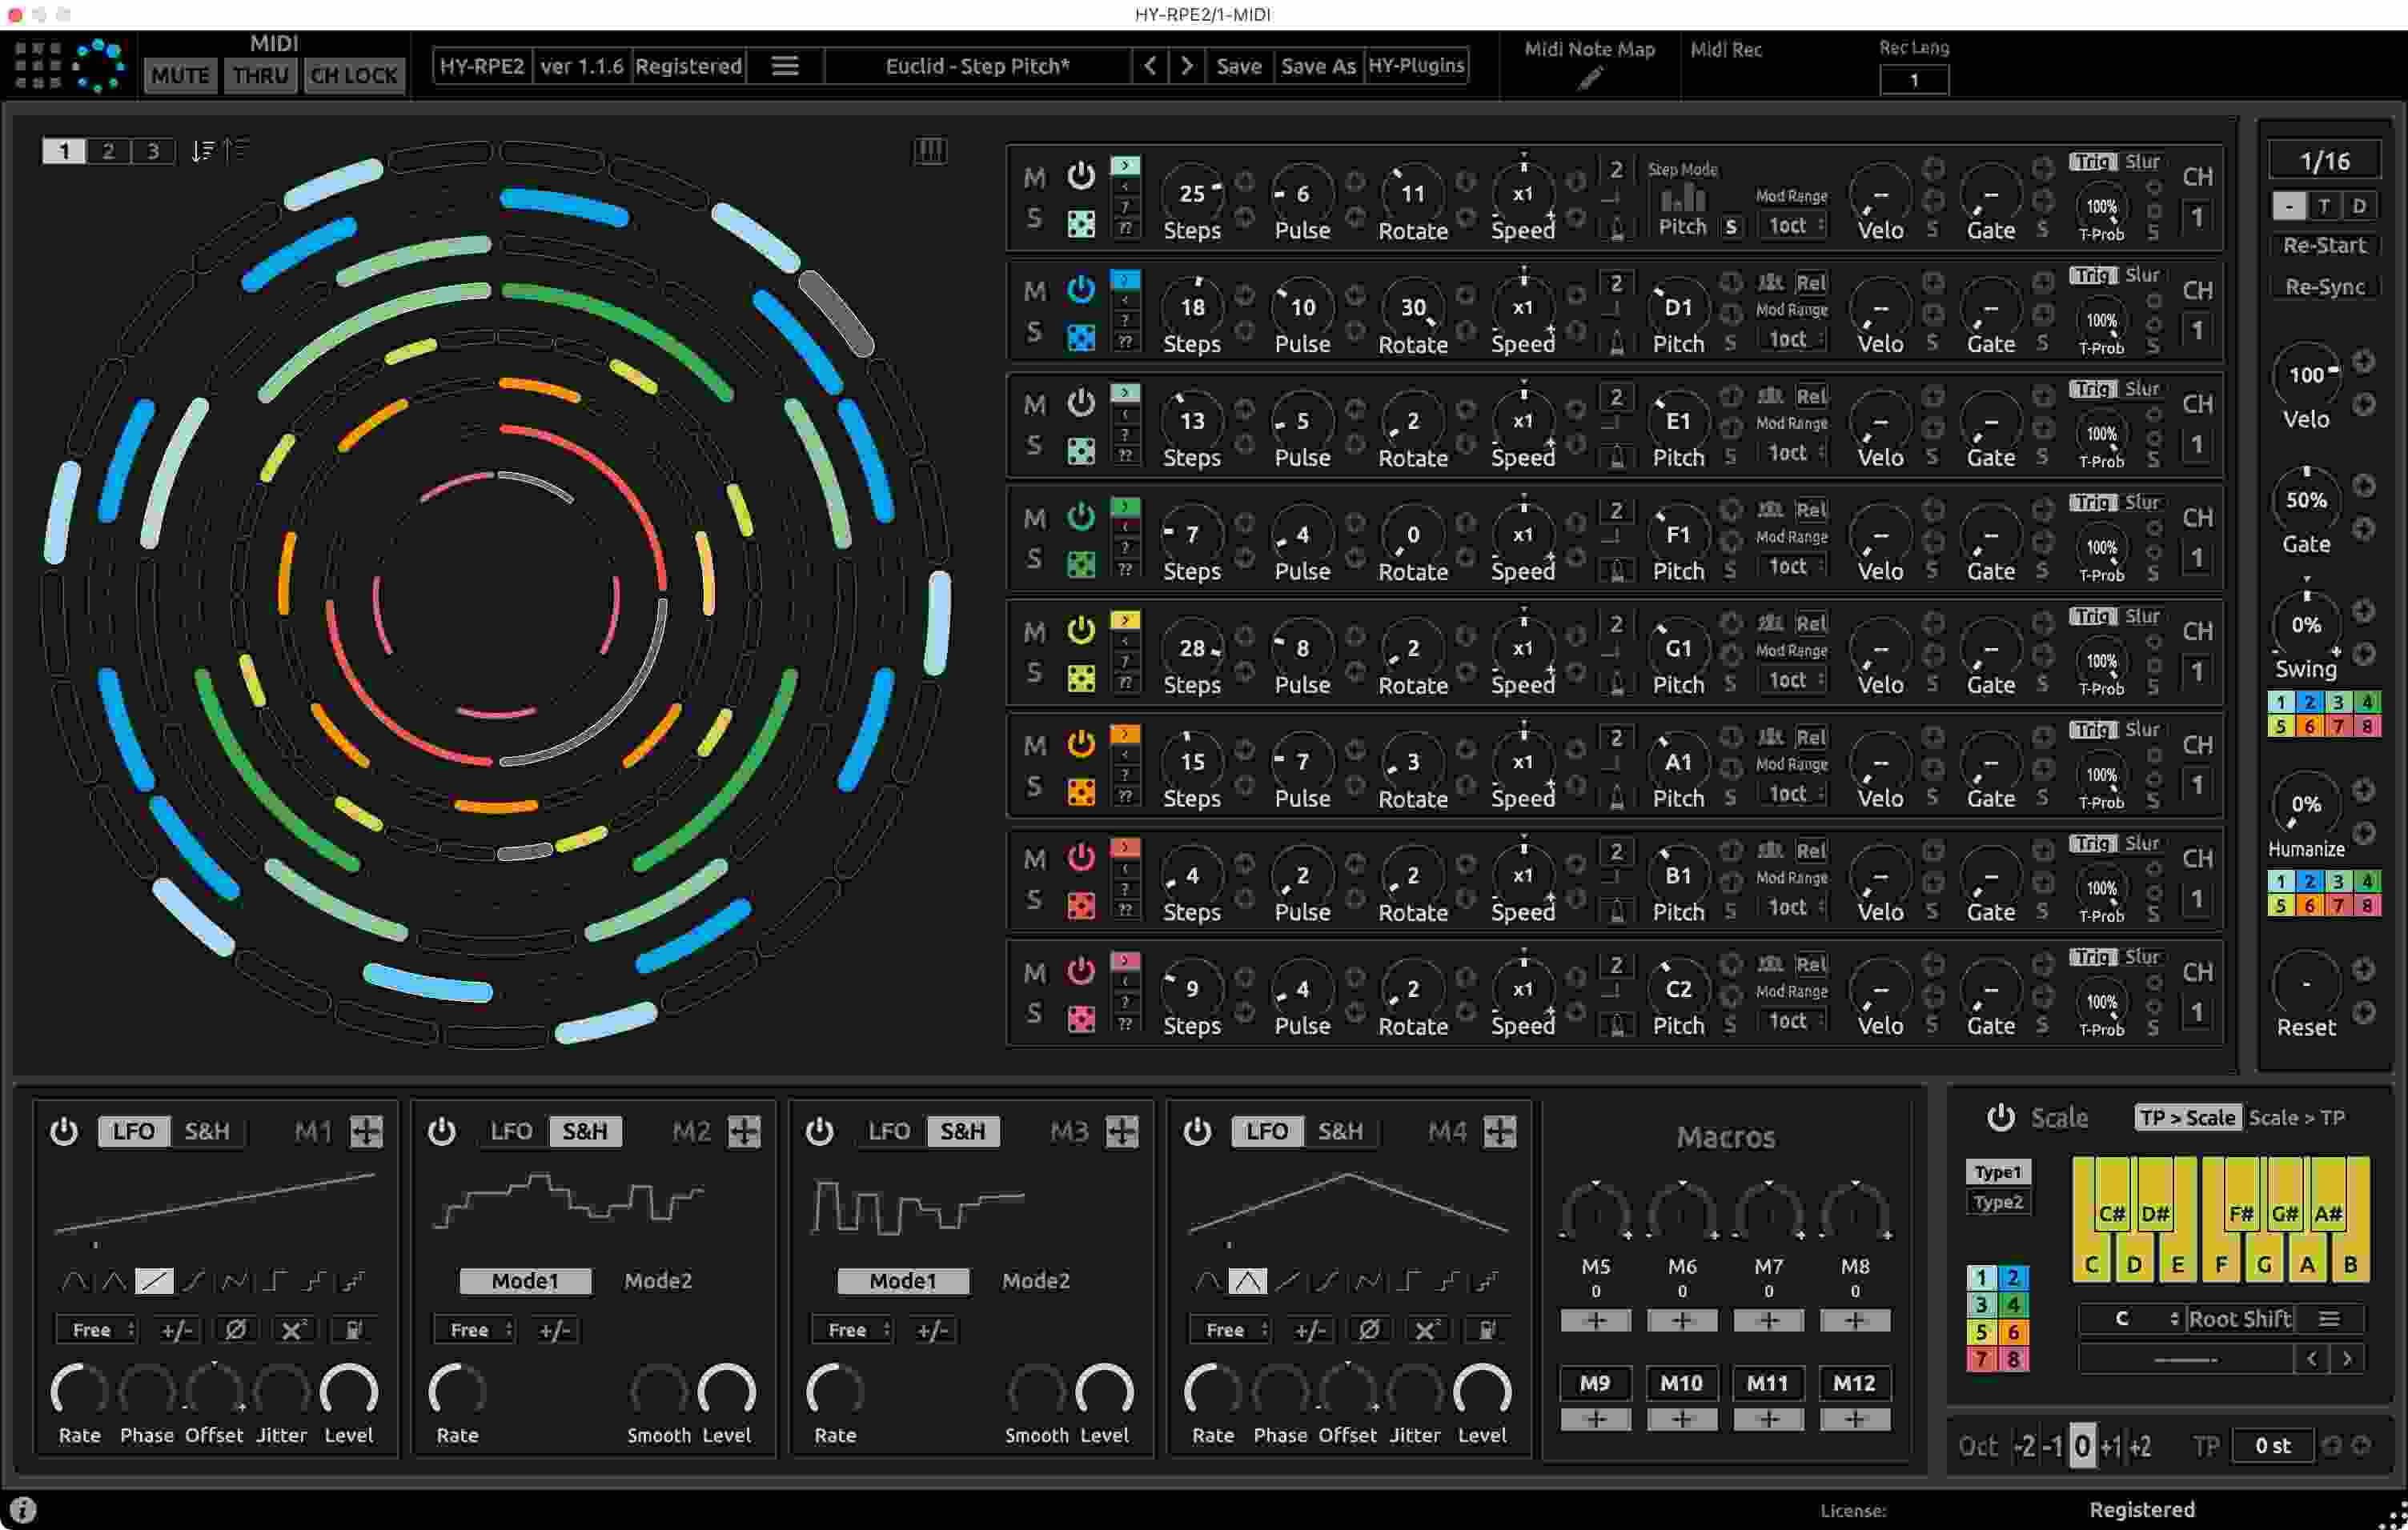Open the first track Mod Range 1oct dropdown

(1794, 226)
